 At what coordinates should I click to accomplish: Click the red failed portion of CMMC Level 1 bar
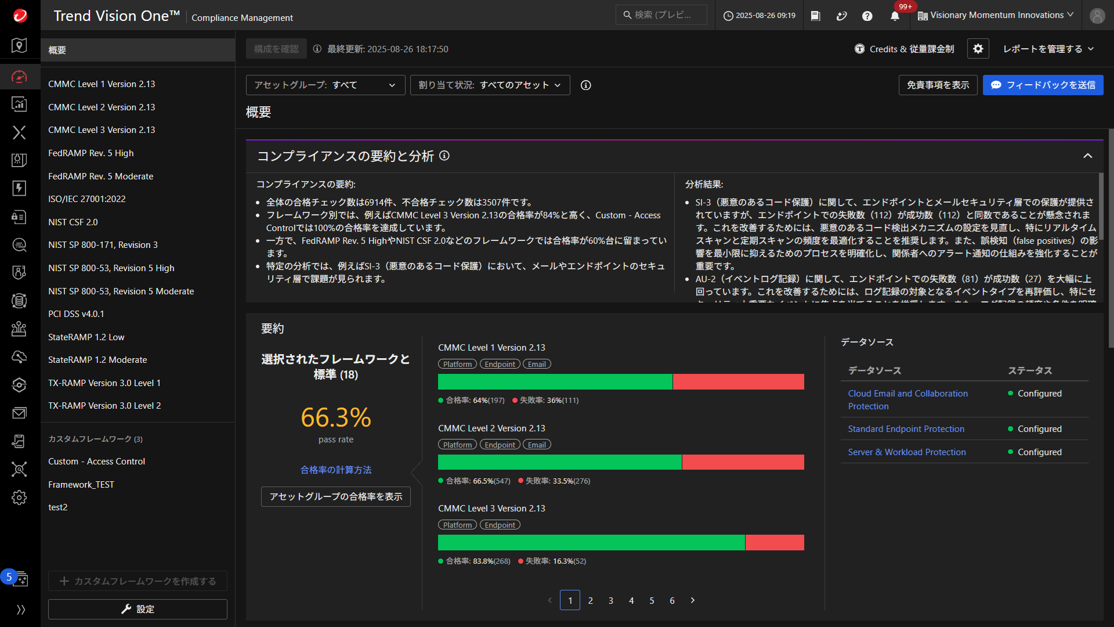(738, 382)
